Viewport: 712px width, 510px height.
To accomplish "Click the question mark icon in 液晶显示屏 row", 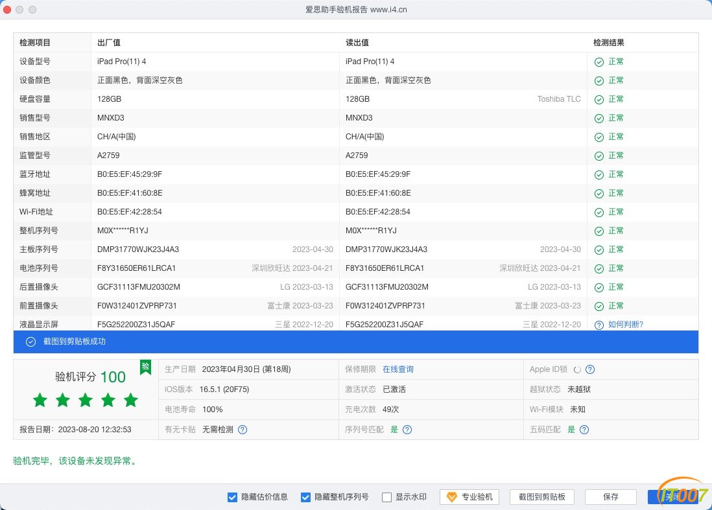I will [599, 325].
